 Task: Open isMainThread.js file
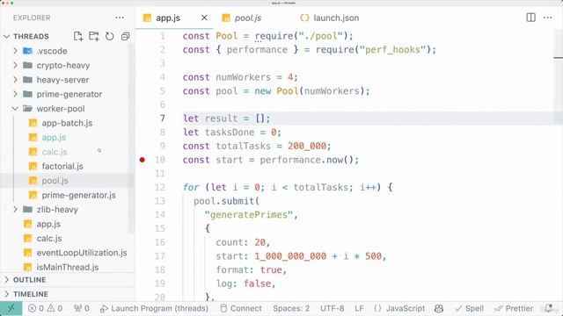point(68,267)
